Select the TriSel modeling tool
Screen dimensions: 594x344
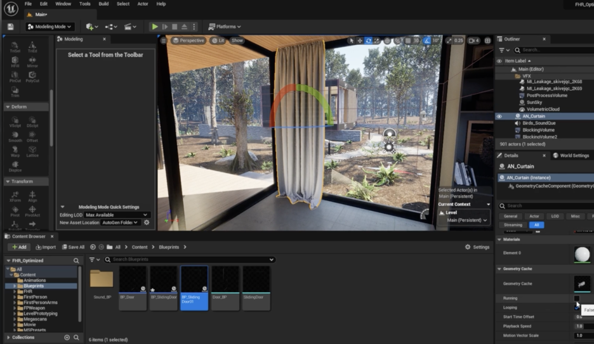point(15,48)
